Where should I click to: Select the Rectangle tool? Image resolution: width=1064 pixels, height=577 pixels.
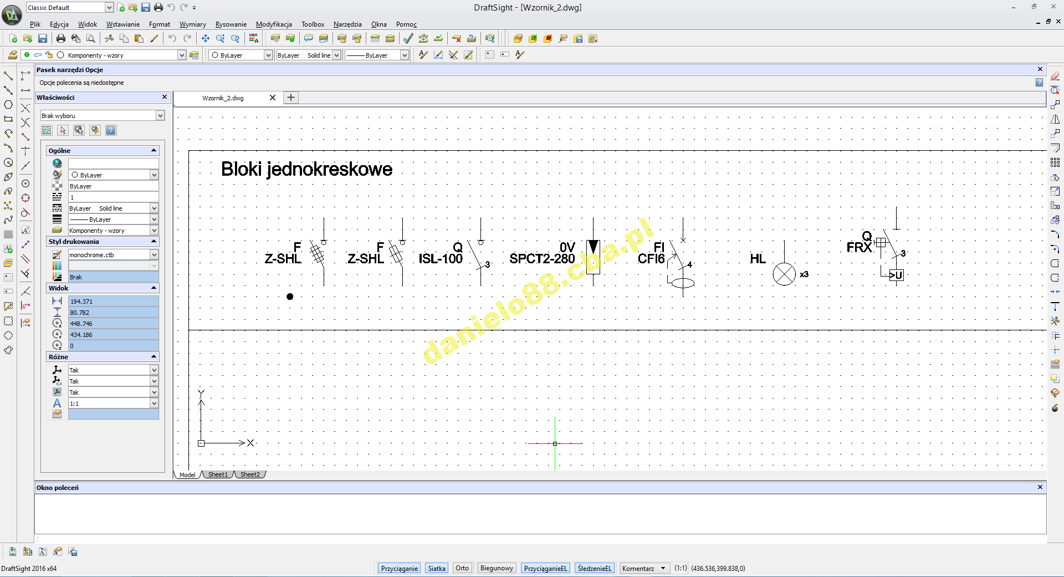click(8, 119)
